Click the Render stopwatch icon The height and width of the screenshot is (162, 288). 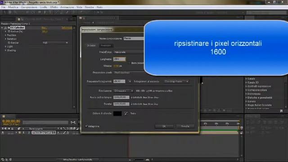(9, 43)
